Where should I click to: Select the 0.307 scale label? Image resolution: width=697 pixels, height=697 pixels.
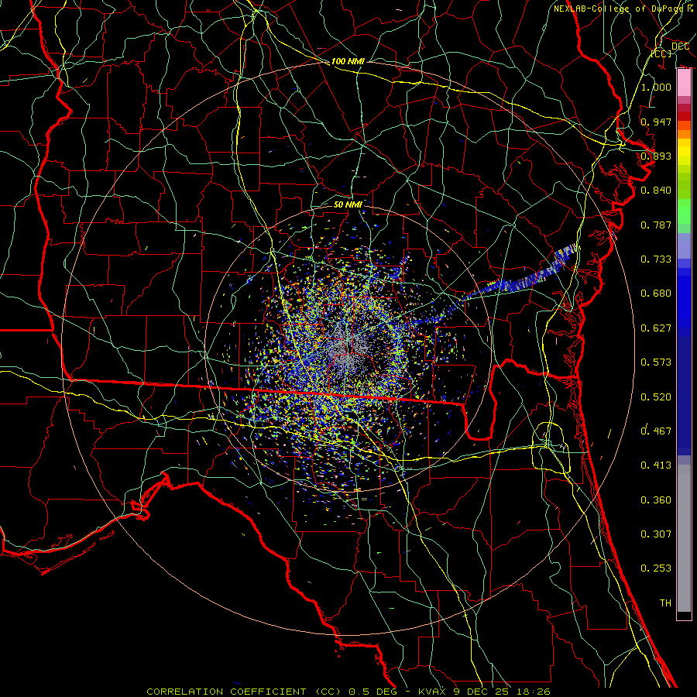click(656, 534)
